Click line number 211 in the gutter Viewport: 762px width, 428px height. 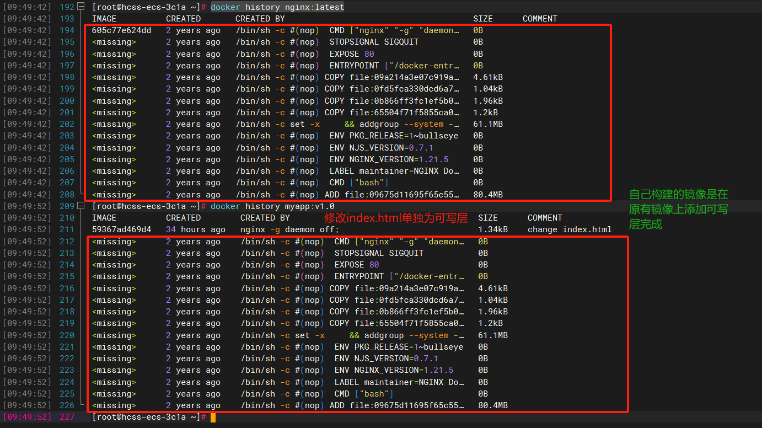(67, 229)
